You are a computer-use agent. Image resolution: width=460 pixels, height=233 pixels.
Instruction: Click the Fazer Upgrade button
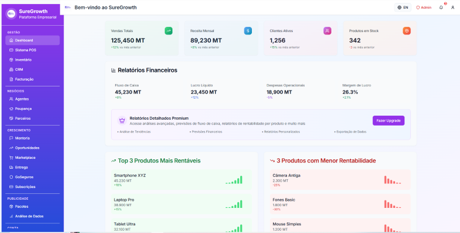point(389,120)
